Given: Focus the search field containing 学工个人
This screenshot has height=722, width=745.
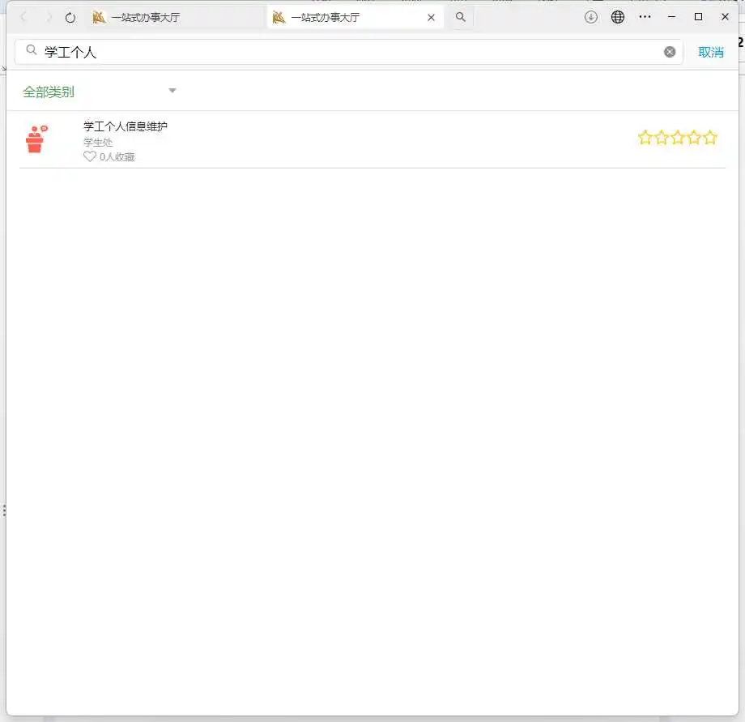Looking at the screenshot, I should coord(349,52).
